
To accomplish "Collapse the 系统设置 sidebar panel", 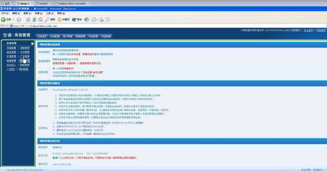I will click(x=32, y=44).
